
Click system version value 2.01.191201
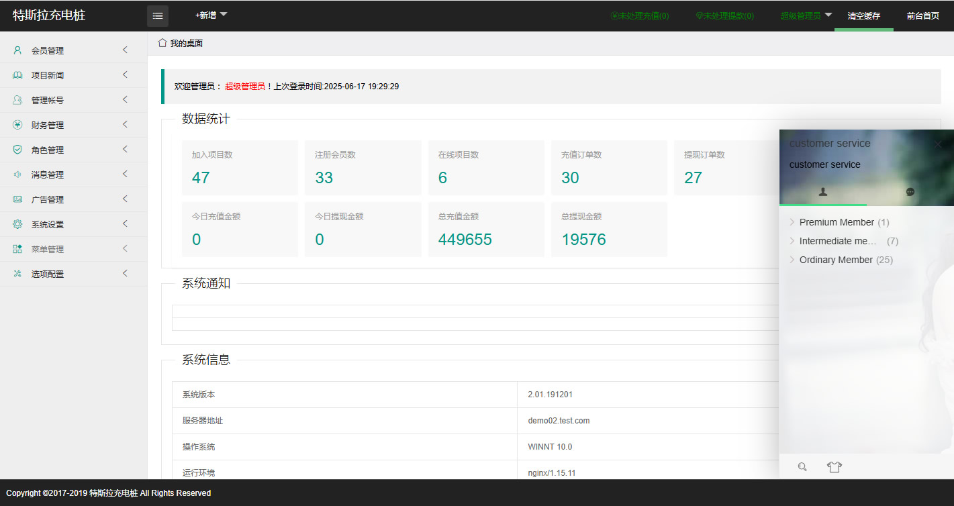[x=551, y=395]
